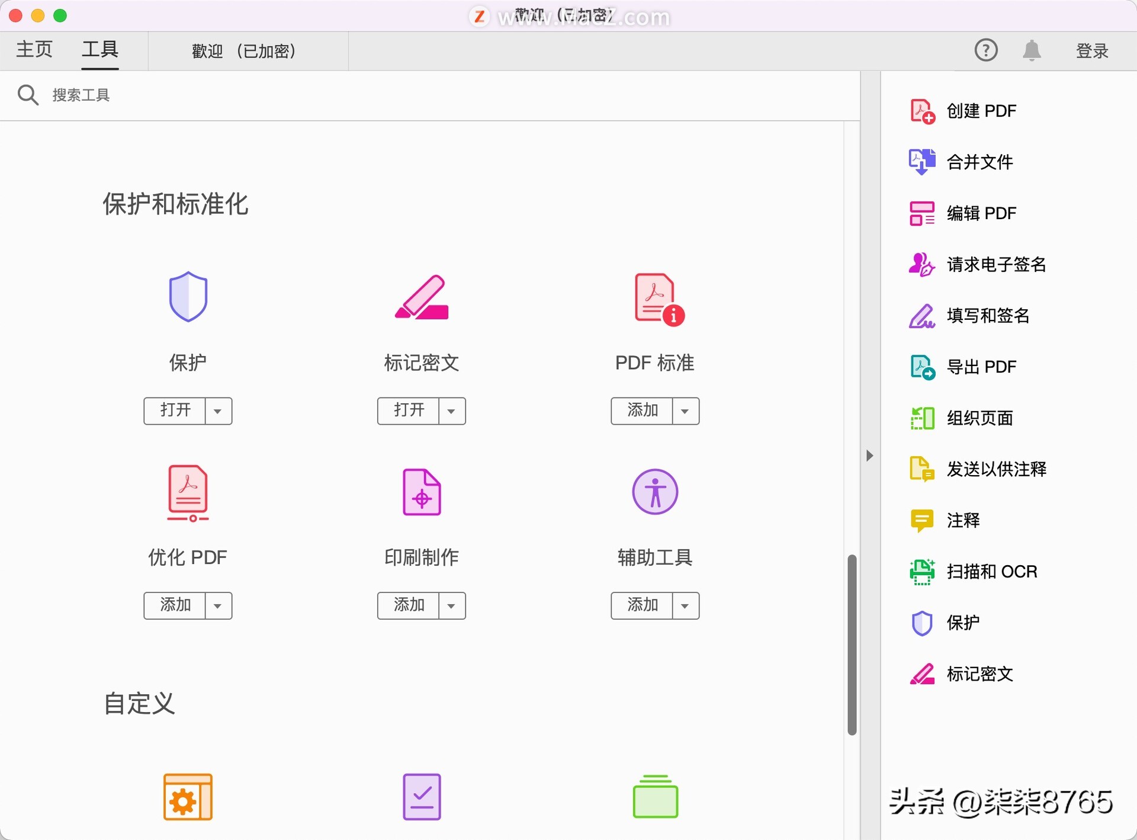Viewport: 1137px width, 840px height.
Task: Click 打开 button under 标记密文
Action: click(409, 411)
